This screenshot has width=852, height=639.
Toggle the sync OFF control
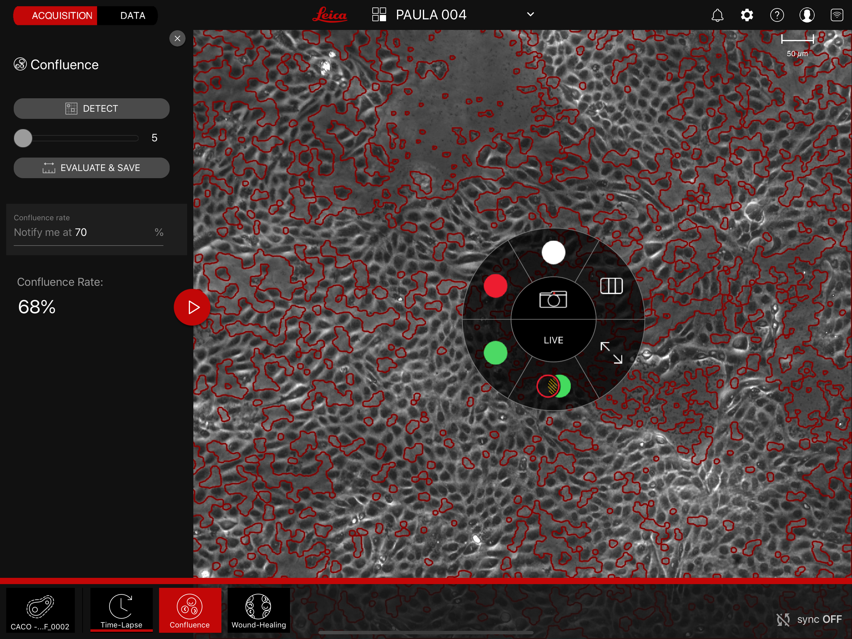click(x=809, y=619)
